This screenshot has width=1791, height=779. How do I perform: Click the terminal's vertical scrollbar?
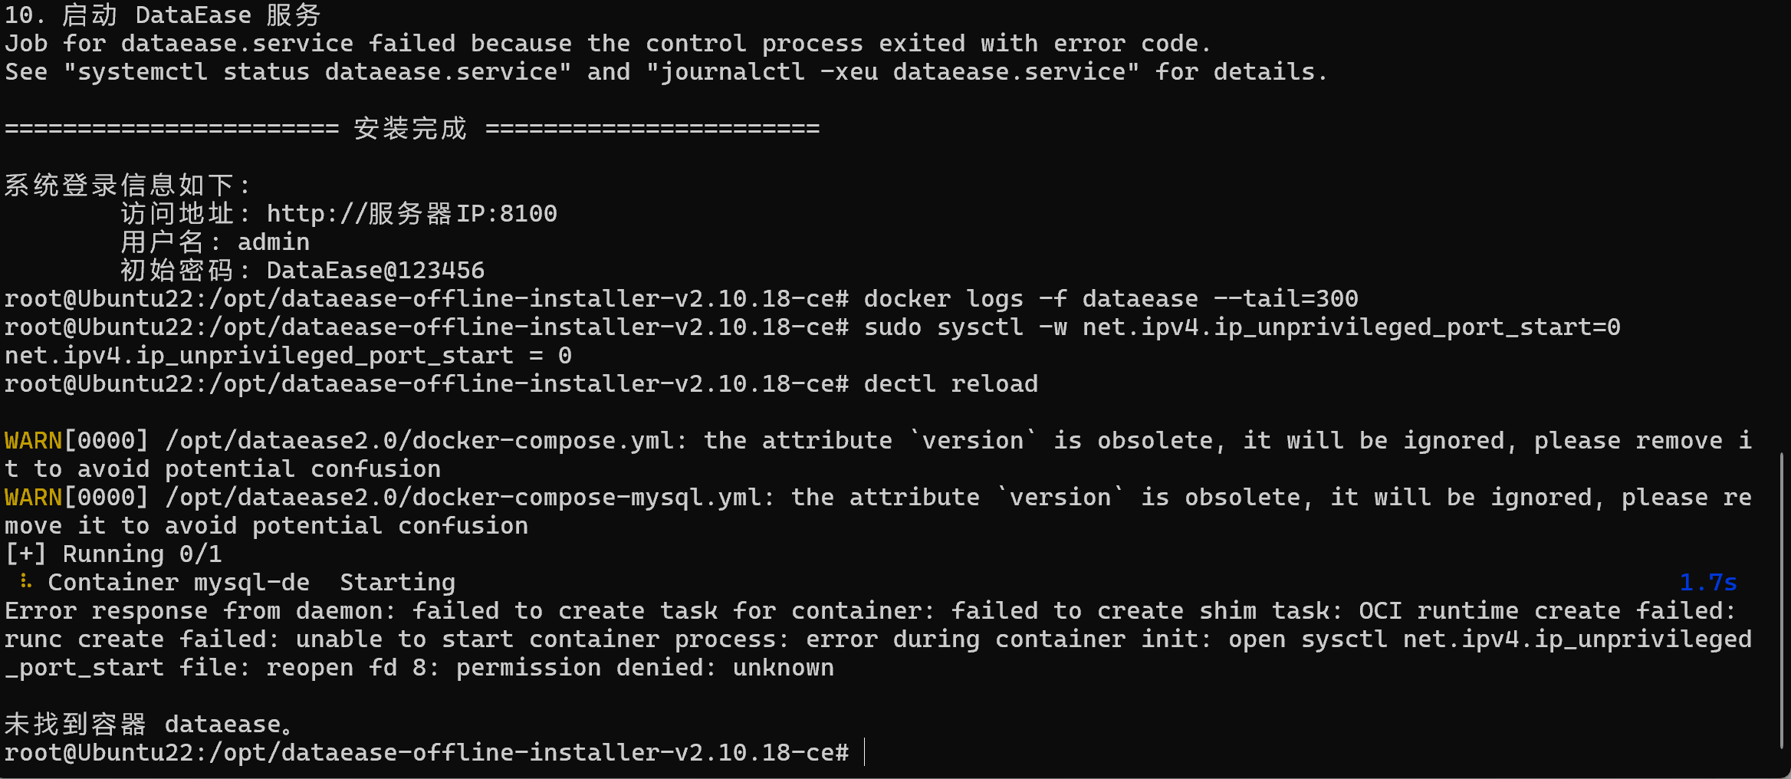tap(1781, 598)
